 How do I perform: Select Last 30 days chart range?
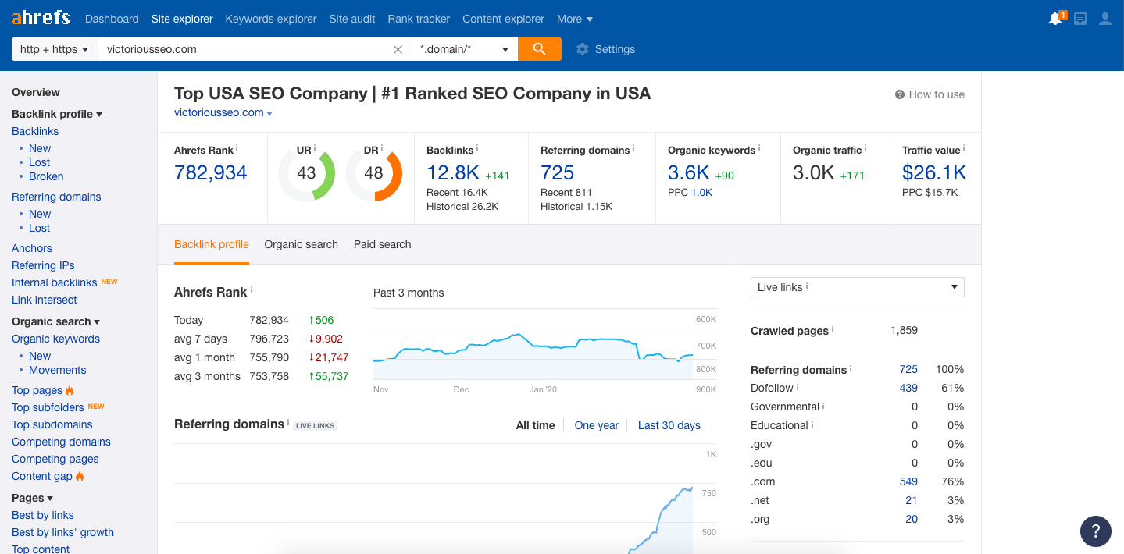tap(669, 425)
